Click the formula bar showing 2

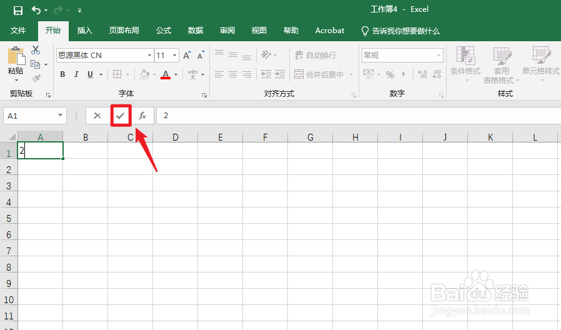click(359, 116)
